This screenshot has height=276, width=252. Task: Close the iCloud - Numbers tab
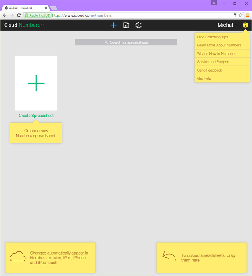[46, 8]
